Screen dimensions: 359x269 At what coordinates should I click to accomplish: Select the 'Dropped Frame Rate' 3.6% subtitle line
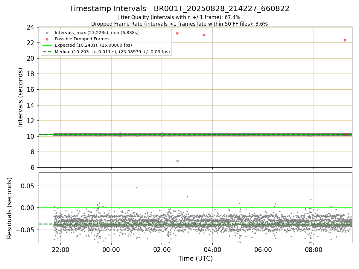click(x=180, y=24)
